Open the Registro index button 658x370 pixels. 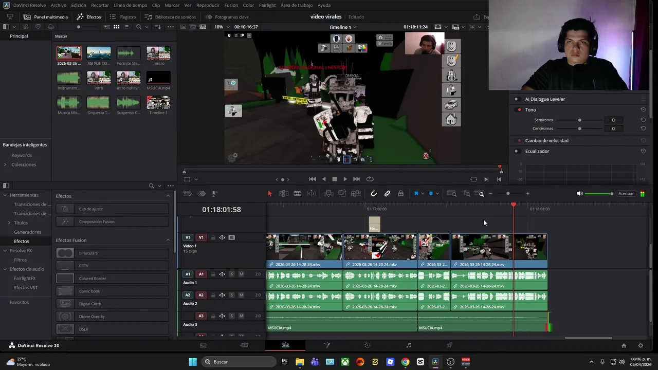[x=123, y=16]
